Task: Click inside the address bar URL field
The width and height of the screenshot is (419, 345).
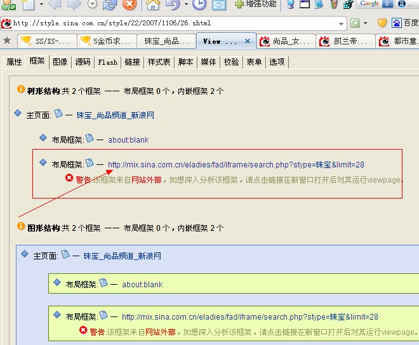Action: (x=174, y=23)
